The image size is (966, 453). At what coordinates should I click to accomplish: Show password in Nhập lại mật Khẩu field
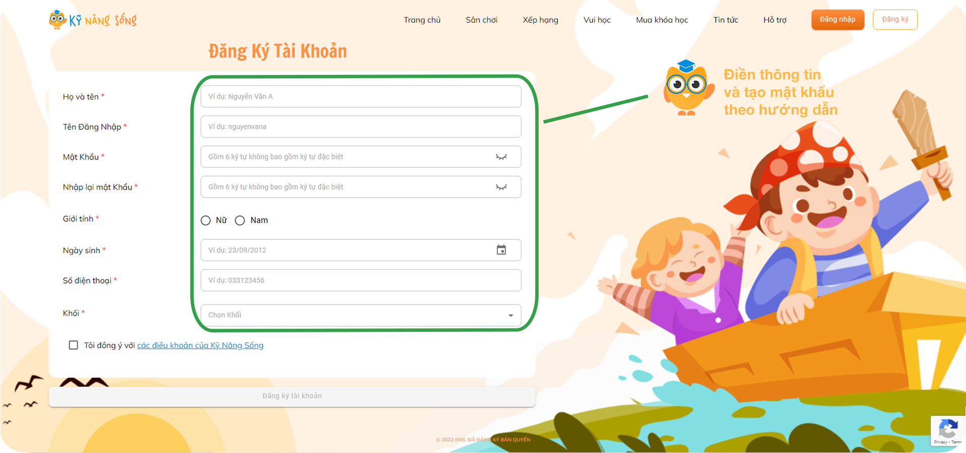501,187
